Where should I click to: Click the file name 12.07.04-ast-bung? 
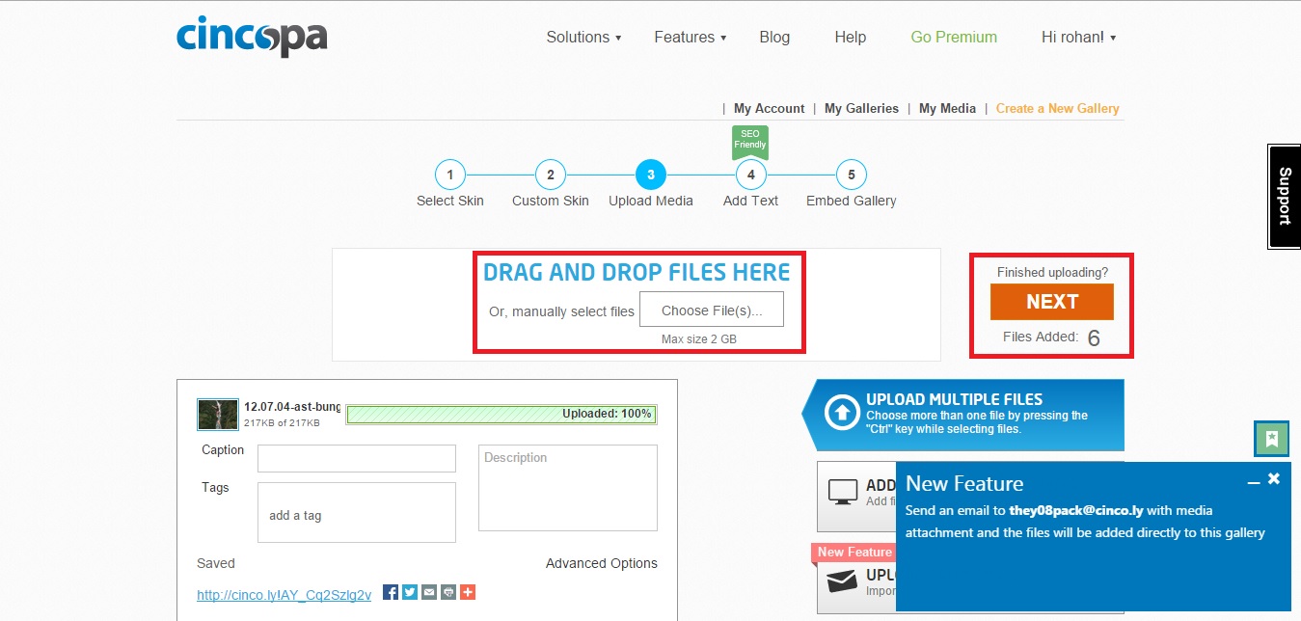click(x=292, y=407)
